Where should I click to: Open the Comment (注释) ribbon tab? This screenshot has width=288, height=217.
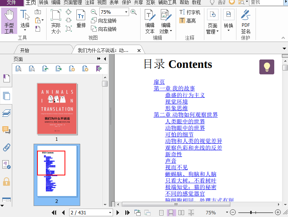[x=90, y=2]
